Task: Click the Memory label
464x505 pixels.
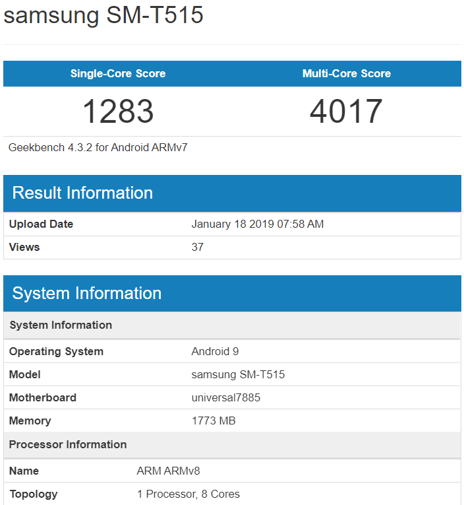Action: tap(30, 421)
